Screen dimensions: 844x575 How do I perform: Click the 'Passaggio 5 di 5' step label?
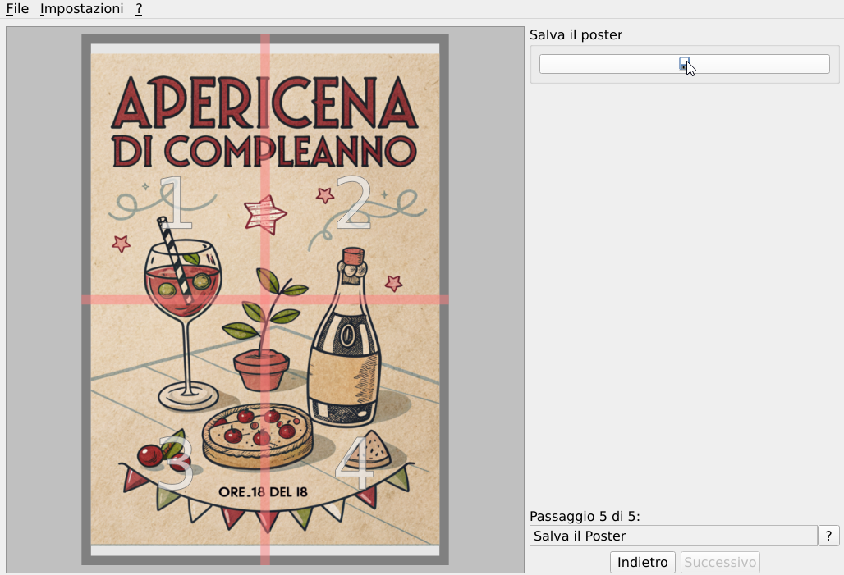[584, 516]
